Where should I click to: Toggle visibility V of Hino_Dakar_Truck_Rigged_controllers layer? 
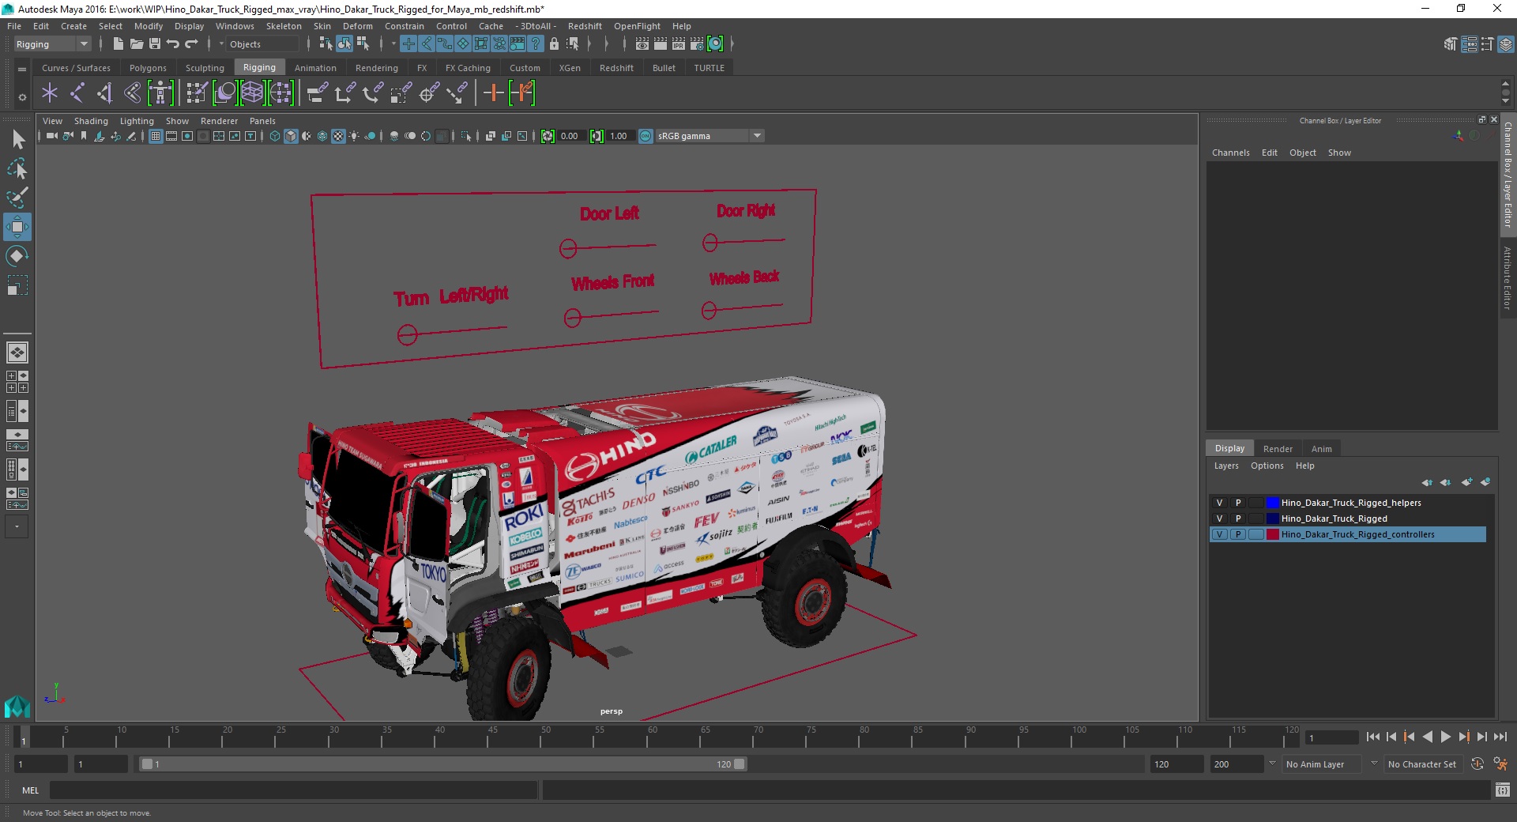1219,534
